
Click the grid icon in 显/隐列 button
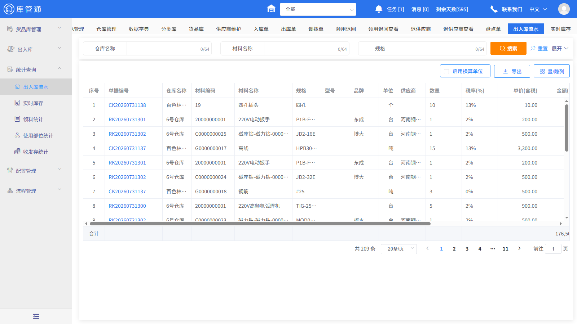(542, 71)
